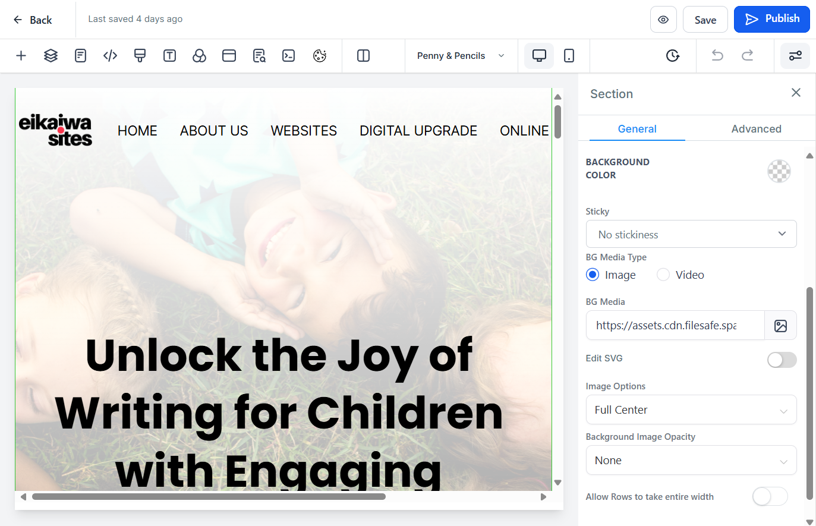The image size is (816, 526).
Task: Switch to mobile view
Action: click(569, 56)
